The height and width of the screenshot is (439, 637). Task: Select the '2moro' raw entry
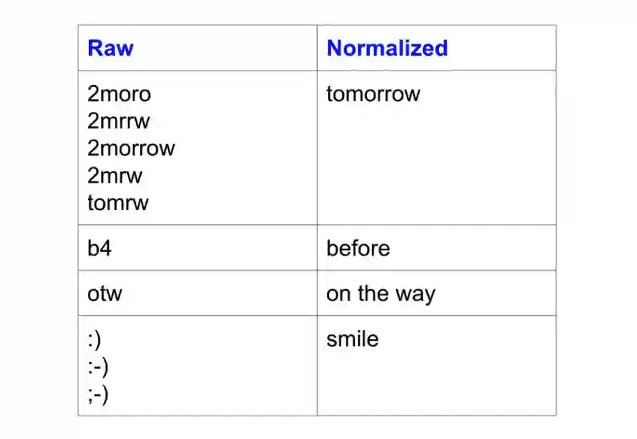[119, 94]
